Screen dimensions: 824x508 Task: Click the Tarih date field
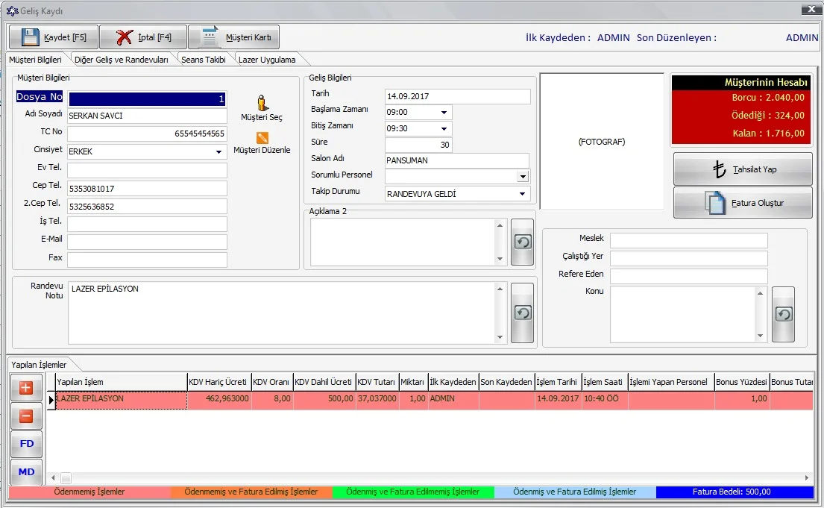(458, 96)
